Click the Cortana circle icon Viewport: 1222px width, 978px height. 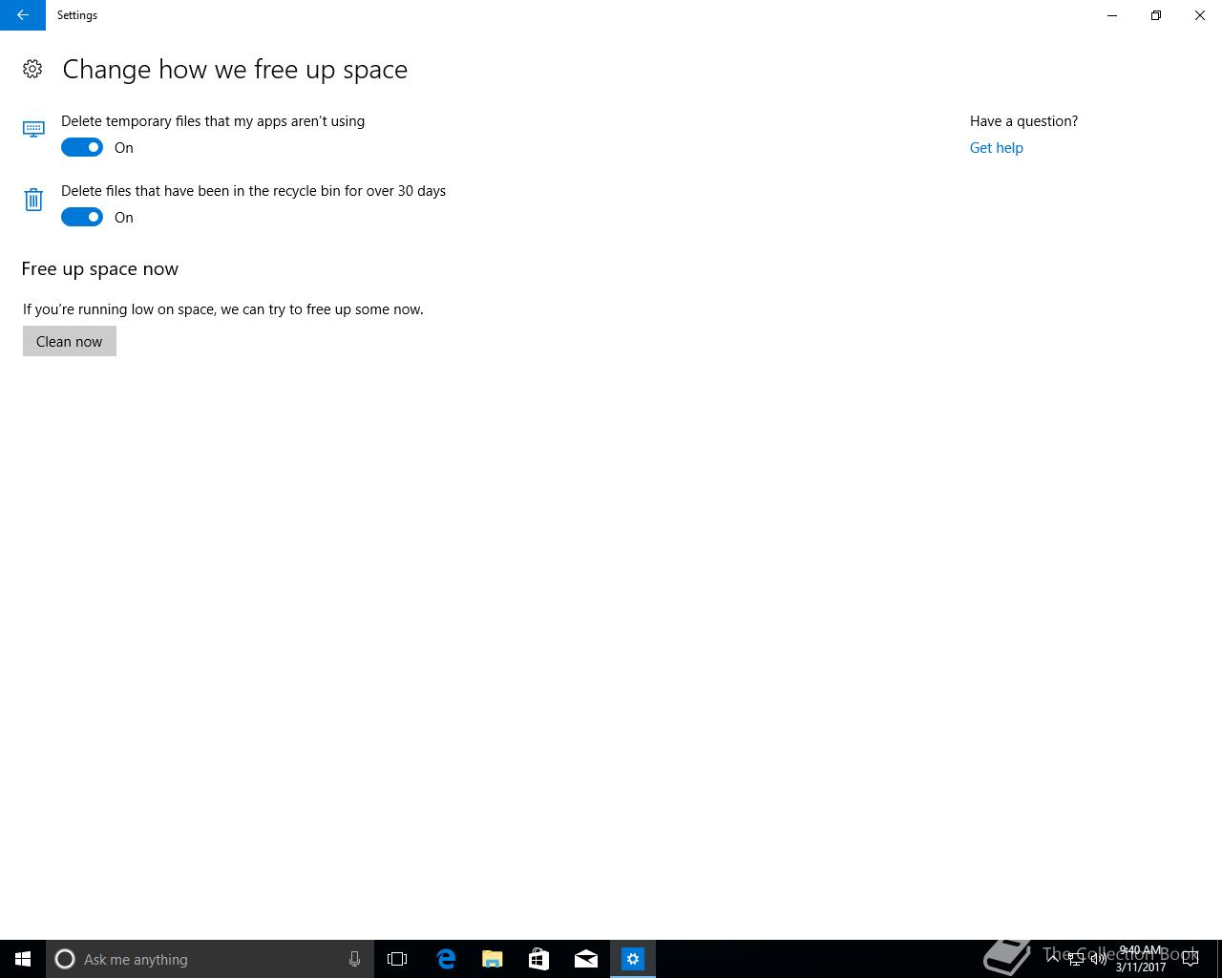(65, 959)
